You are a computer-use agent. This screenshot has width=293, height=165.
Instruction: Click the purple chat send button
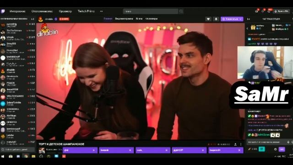point(282,149)
